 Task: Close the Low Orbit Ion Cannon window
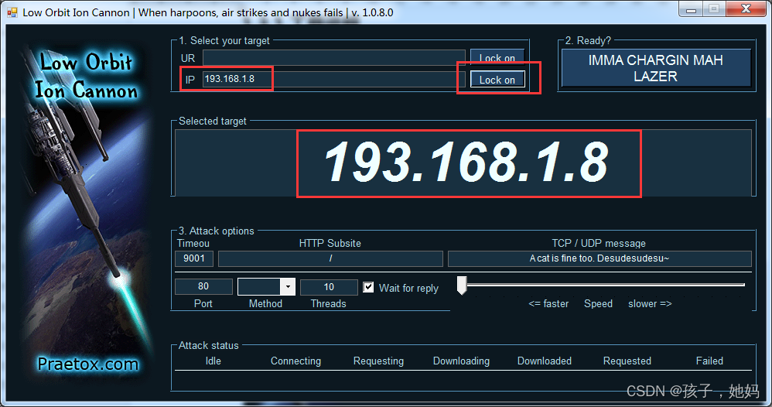tap(746, 9)
